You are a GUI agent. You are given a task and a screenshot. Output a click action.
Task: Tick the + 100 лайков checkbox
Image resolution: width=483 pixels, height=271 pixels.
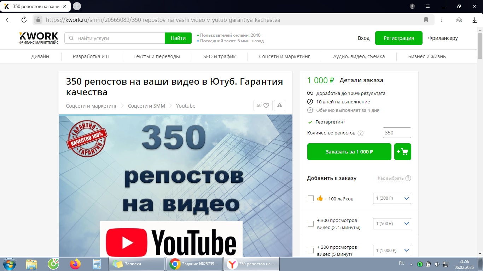[x=311, y=198]
